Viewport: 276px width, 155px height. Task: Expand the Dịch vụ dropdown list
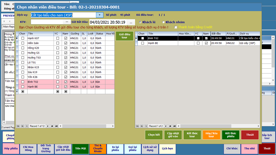[x=100, y=15]
